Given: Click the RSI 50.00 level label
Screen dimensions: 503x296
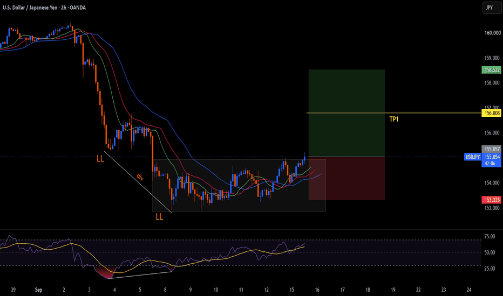Looking at the screenshot, I should (490, 252).
